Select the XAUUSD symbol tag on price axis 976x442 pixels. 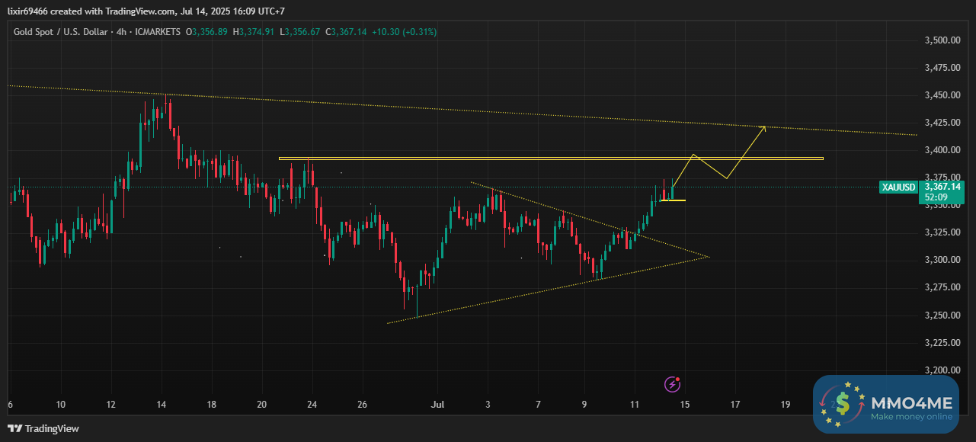898,187
